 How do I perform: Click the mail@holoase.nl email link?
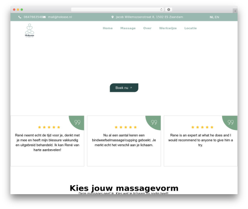click(x=60, y=17)
